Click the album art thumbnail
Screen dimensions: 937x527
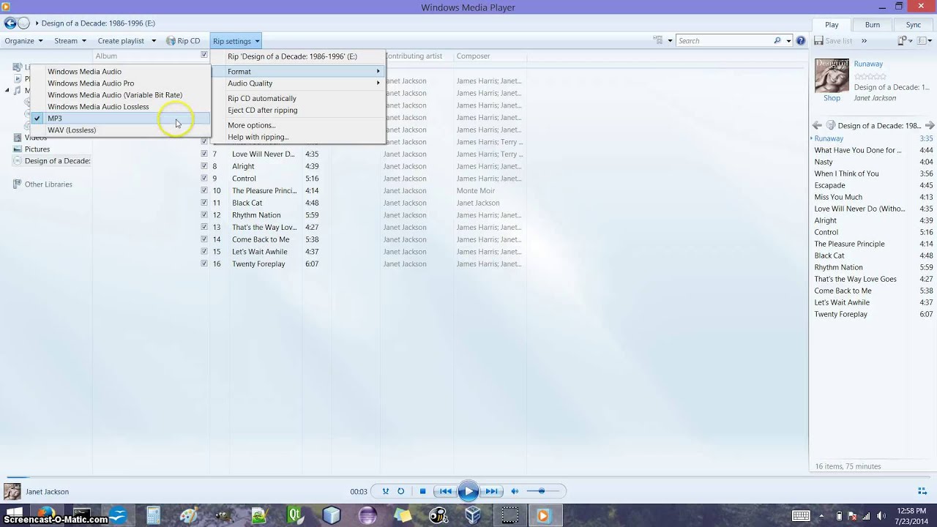(x=832, y=75)
